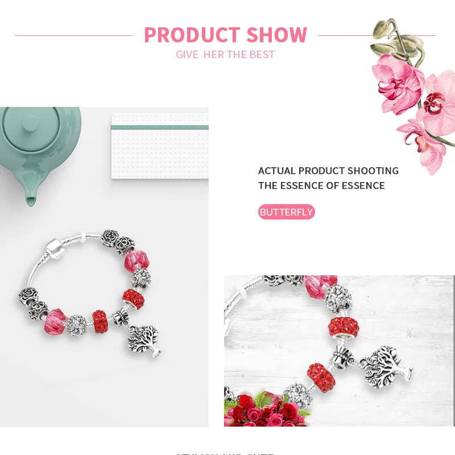
Task: Click the silver bracelet clasp
Action: 56,249
